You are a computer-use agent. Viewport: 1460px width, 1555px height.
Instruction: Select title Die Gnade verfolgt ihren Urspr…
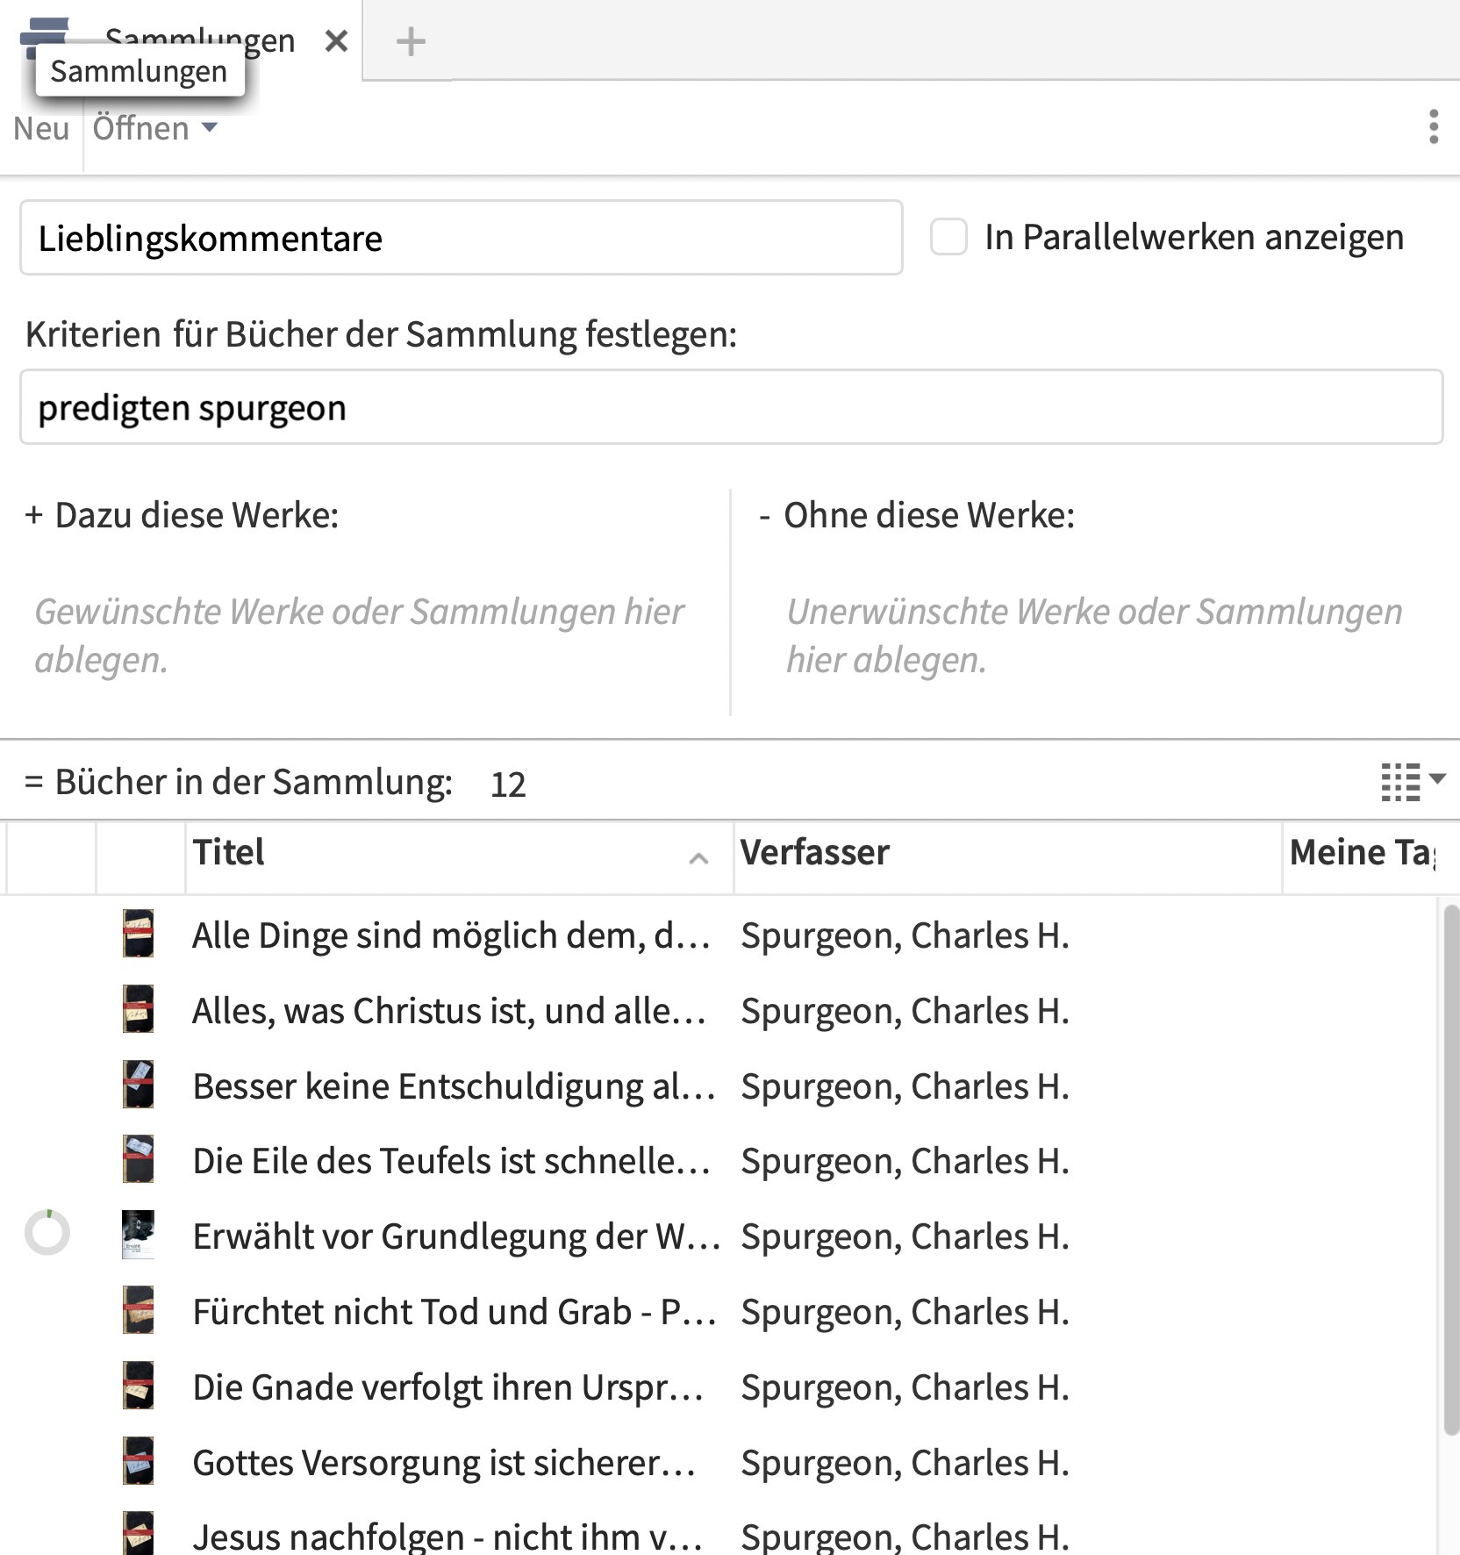447,1387
